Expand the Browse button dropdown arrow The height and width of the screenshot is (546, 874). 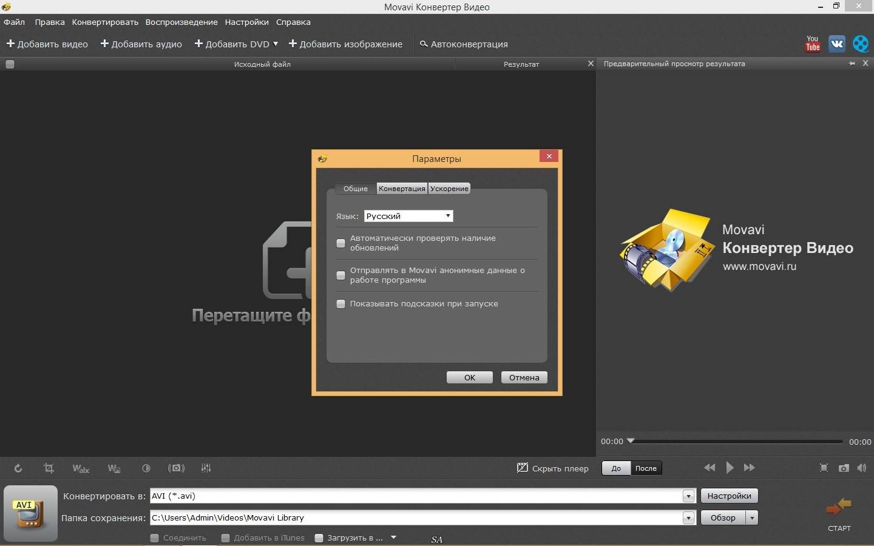tap(752, 518)
